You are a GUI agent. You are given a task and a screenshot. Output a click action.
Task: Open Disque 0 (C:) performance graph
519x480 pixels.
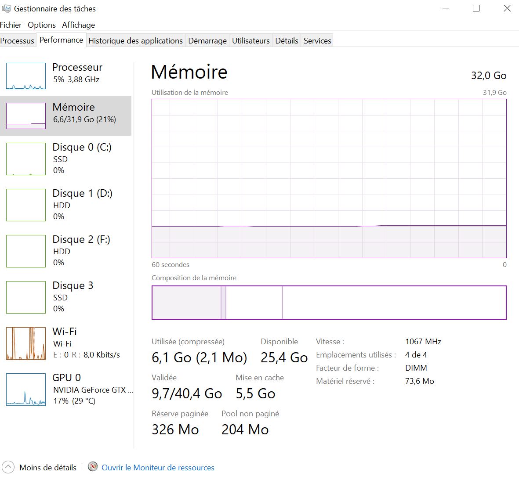pos(26,159)
